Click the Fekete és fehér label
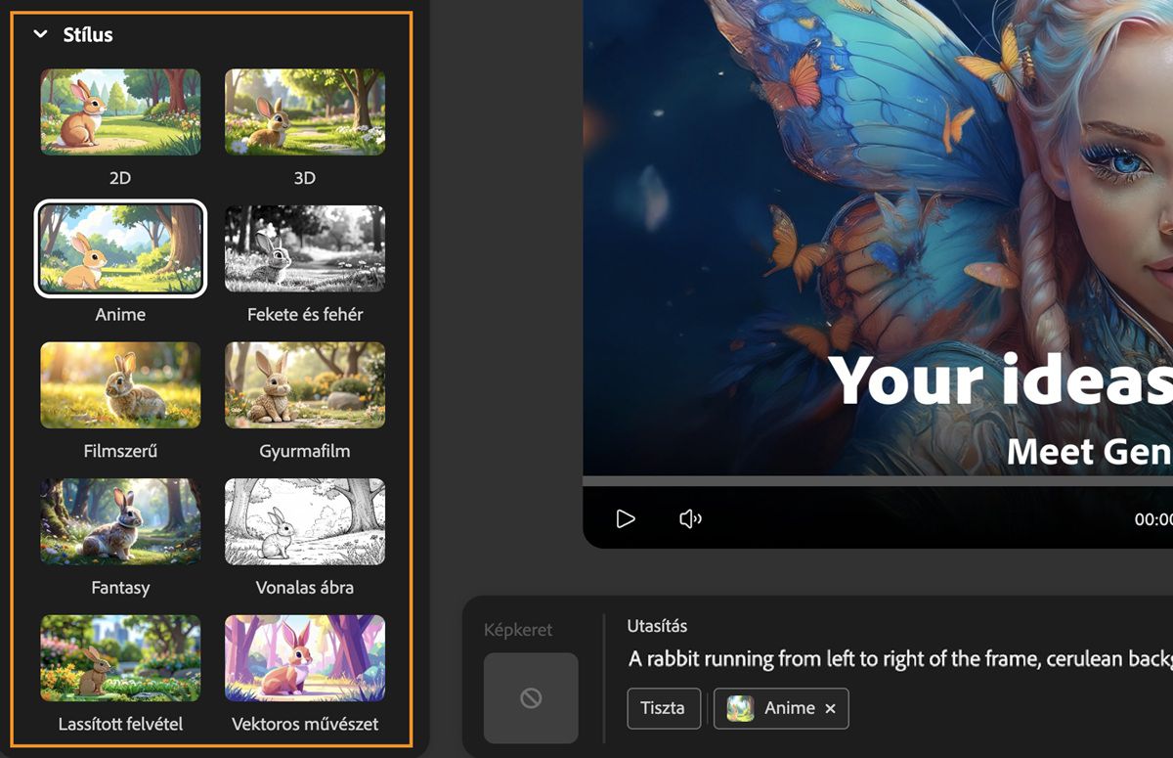The height and width of the screenshot is (758, 1173). [x=305, y=315]
